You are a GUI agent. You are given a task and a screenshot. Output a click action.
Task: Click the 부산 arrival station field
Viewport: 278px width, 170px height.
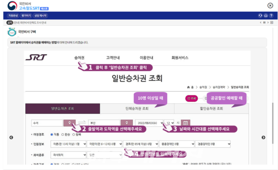coord(104,123)
